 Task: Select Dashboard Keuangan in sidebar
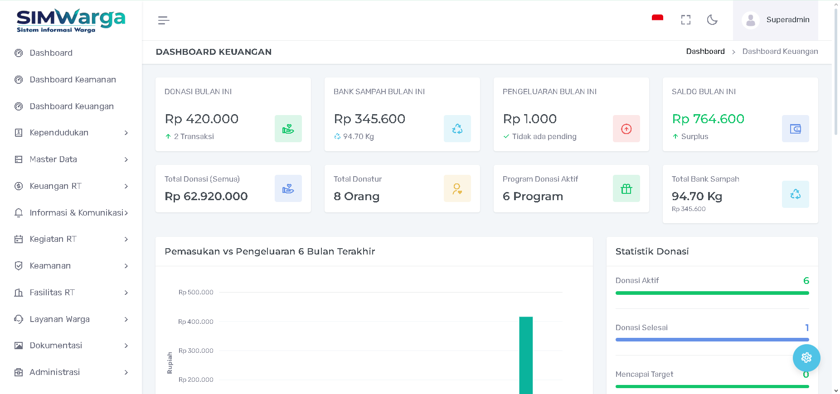point(72,106)
